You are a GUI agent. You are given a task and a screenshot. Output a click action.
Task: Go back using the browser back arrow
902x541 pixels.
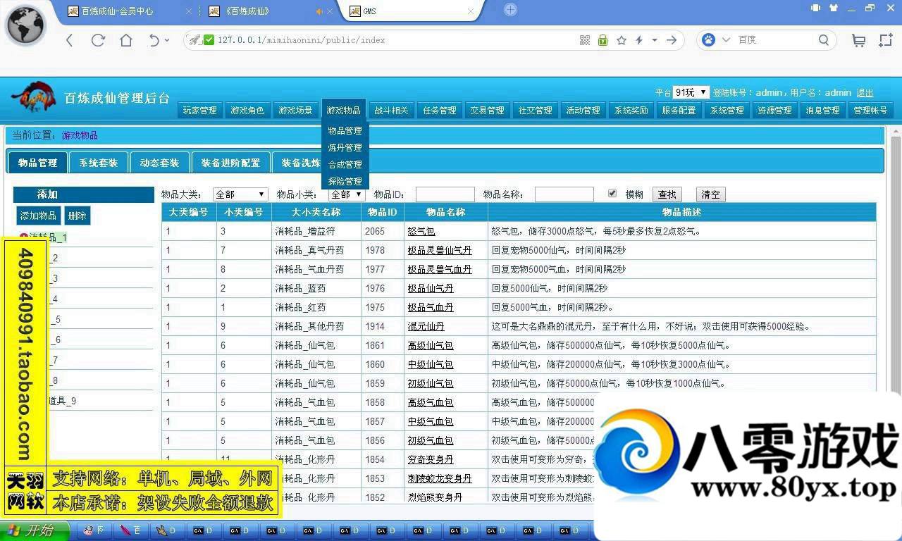click(69, 40)
